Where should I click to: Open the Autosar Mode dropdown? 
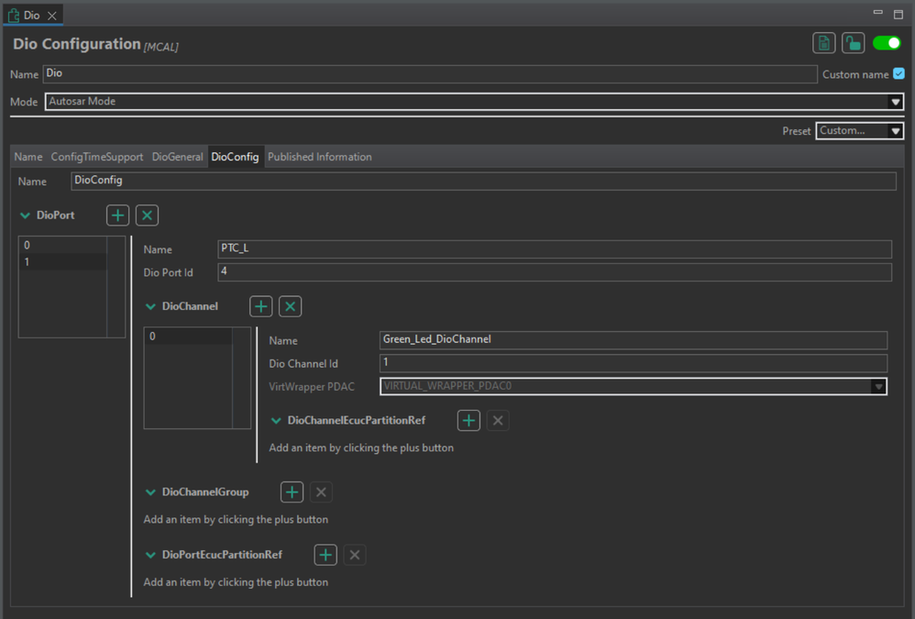coord(896,102)
